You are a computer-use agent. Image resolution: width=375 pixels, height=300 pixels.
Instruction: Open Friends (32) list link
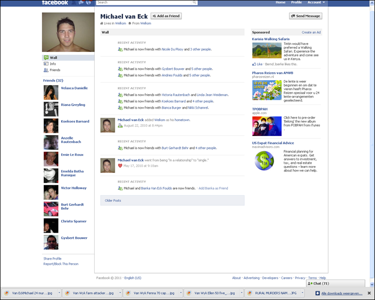point(53,81)
